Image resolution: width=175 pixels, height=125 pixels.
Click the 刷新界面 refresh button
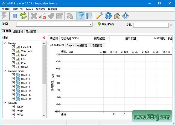tap(106, 24)
